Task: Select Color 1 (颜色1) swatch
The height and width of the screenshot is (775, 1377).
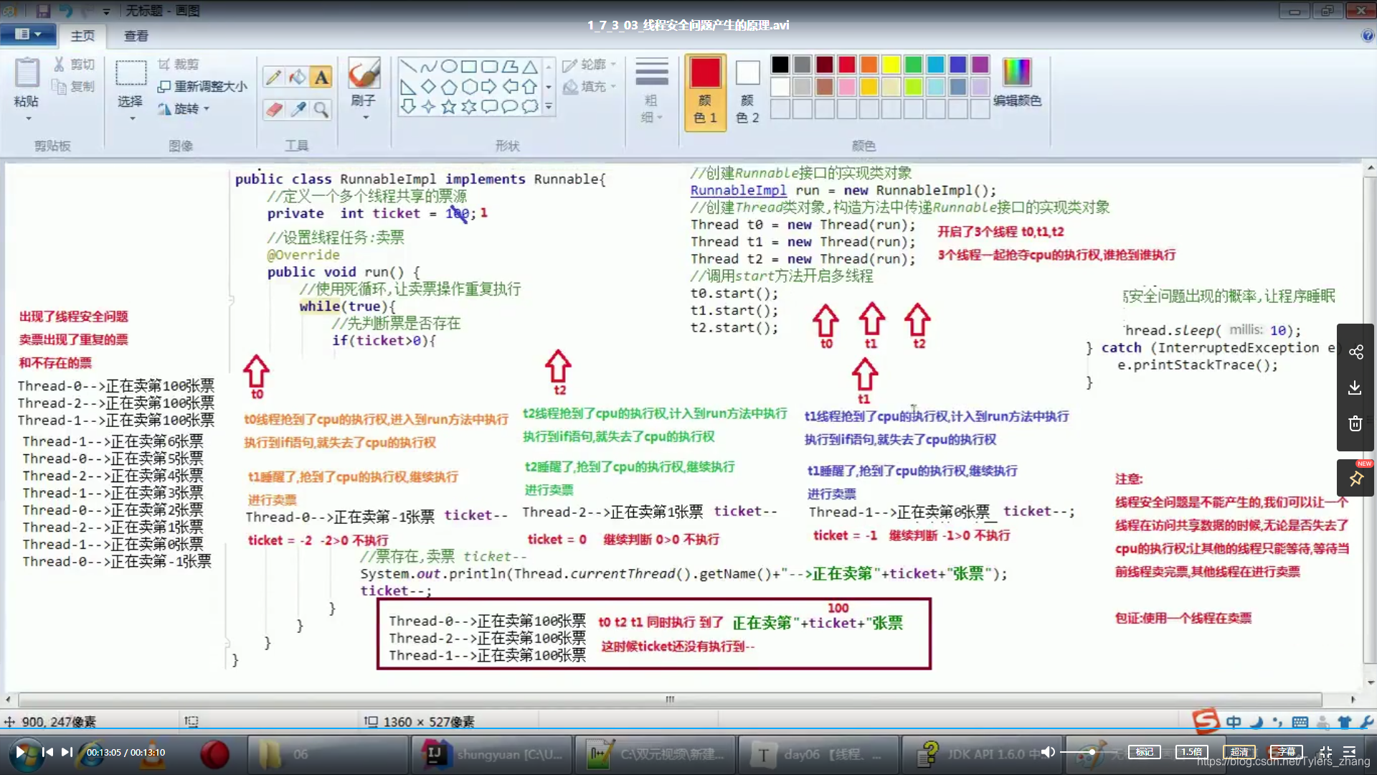Action: tap(705, 91)
